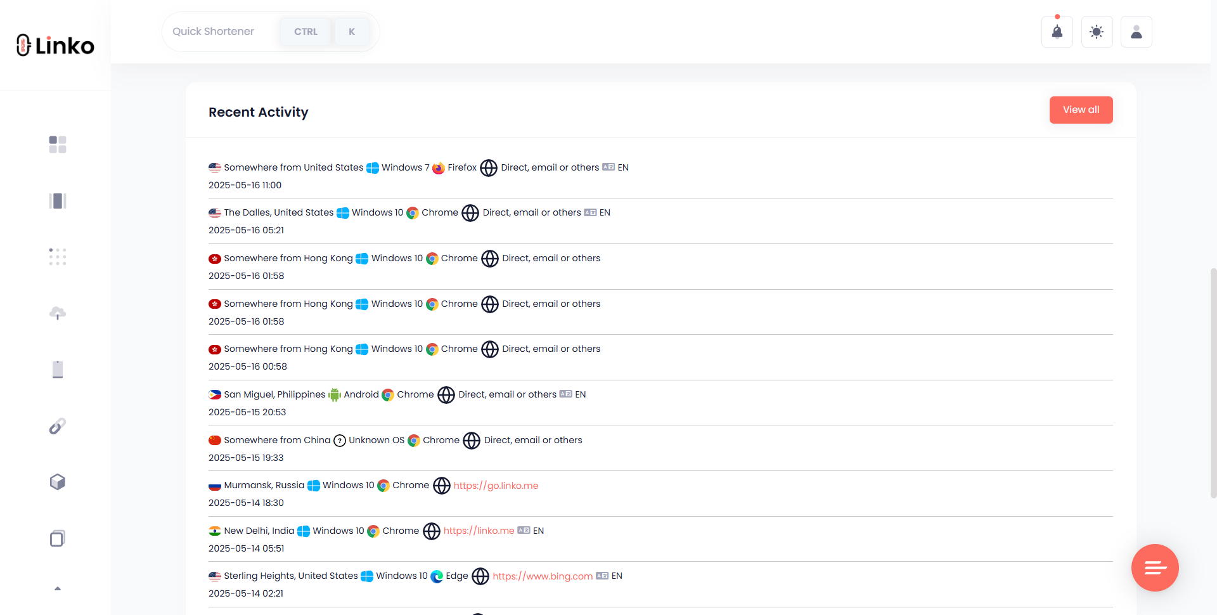Click the Recent Activity heading
Screen dimensions: 1217x615
[x=259, y=112]
